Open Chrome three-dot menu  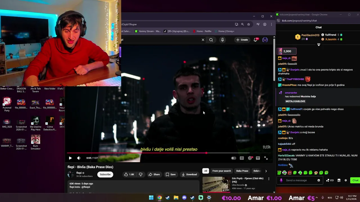[x=271, y=24]
